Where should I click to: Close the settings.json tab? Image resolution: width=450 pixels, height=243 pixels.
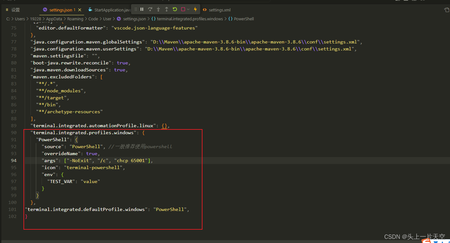point(80,10)
